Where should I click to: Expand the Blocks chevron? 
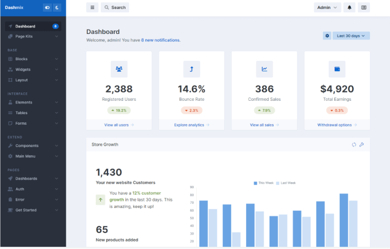56,59
